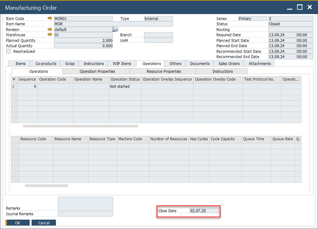Viewport: 318px width, 229px height.
Task: Select row 1 in operations grid
Action: tap(14, 87)
